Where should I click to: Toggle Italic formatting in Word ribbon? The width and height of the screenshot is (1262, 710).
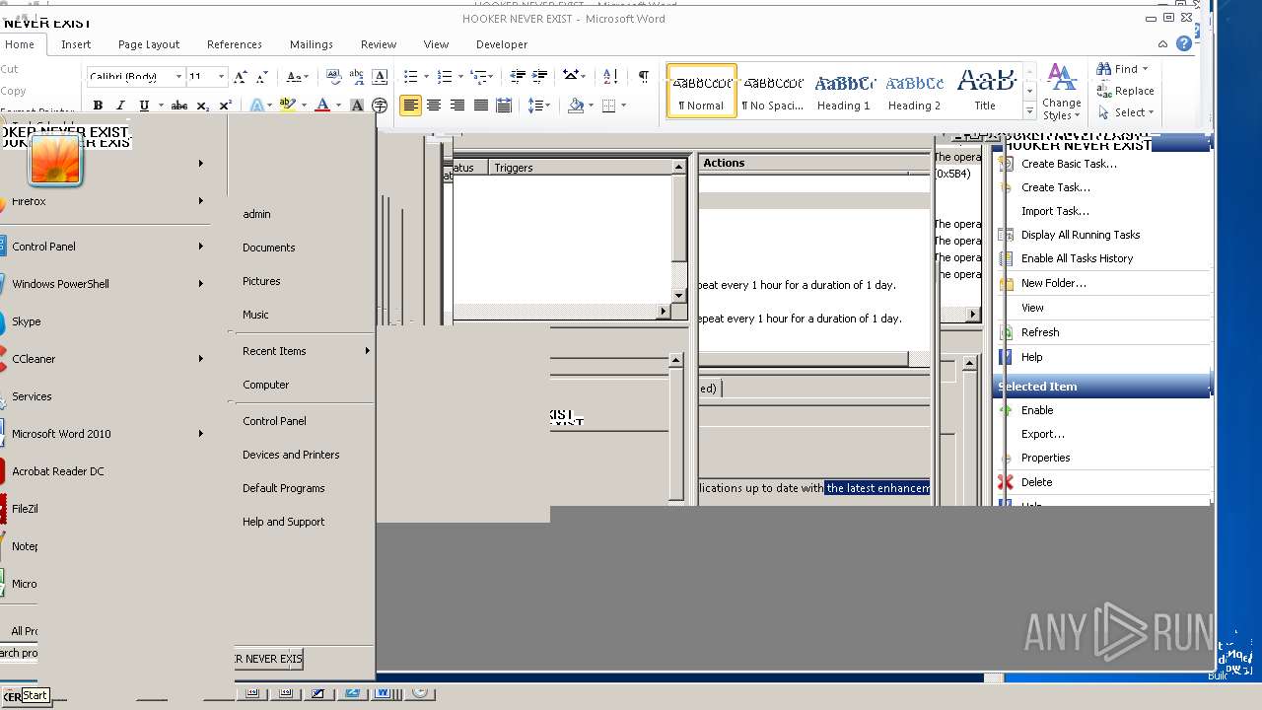point(120,106)
